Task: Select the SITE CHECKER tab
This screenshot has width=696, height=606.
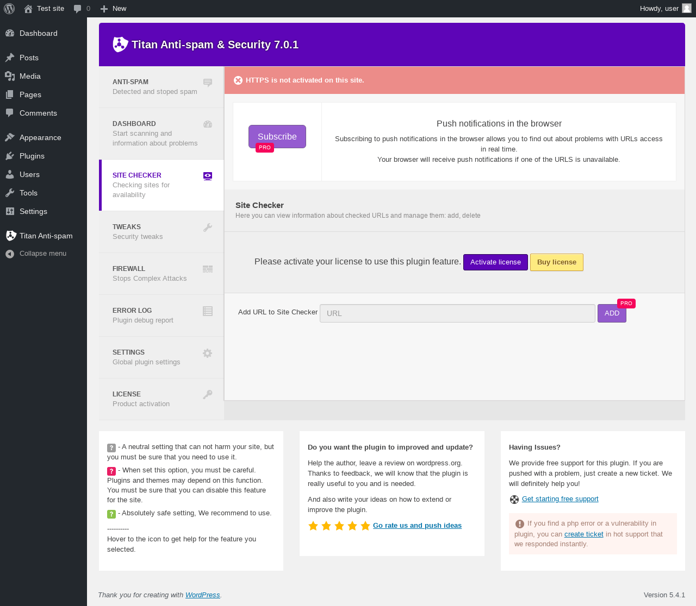Action: (161, 185)
